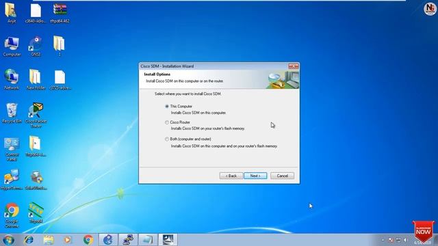Select the New folder icon
This screenshot has height=246, width=438.
click(36, 79)
